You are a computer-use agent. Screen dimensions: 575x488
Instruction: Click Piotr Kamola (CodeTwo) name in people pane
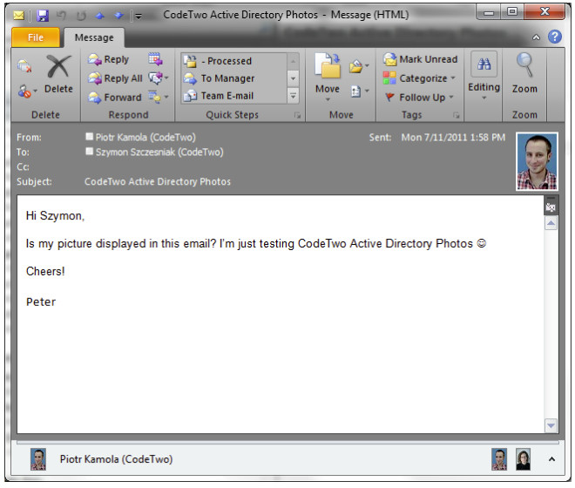tap(116, 459)
